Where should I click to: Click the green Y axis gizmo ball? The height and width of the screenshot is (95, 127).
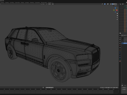114,10
